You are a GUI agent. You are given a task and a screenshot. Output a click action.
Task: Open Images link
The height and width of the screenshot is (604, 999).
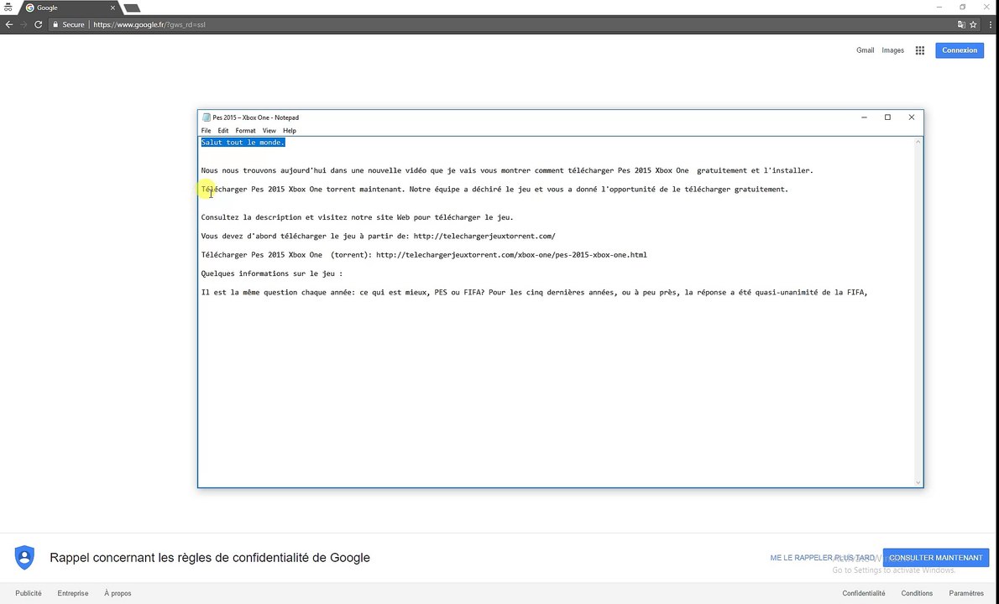point(892,50)
